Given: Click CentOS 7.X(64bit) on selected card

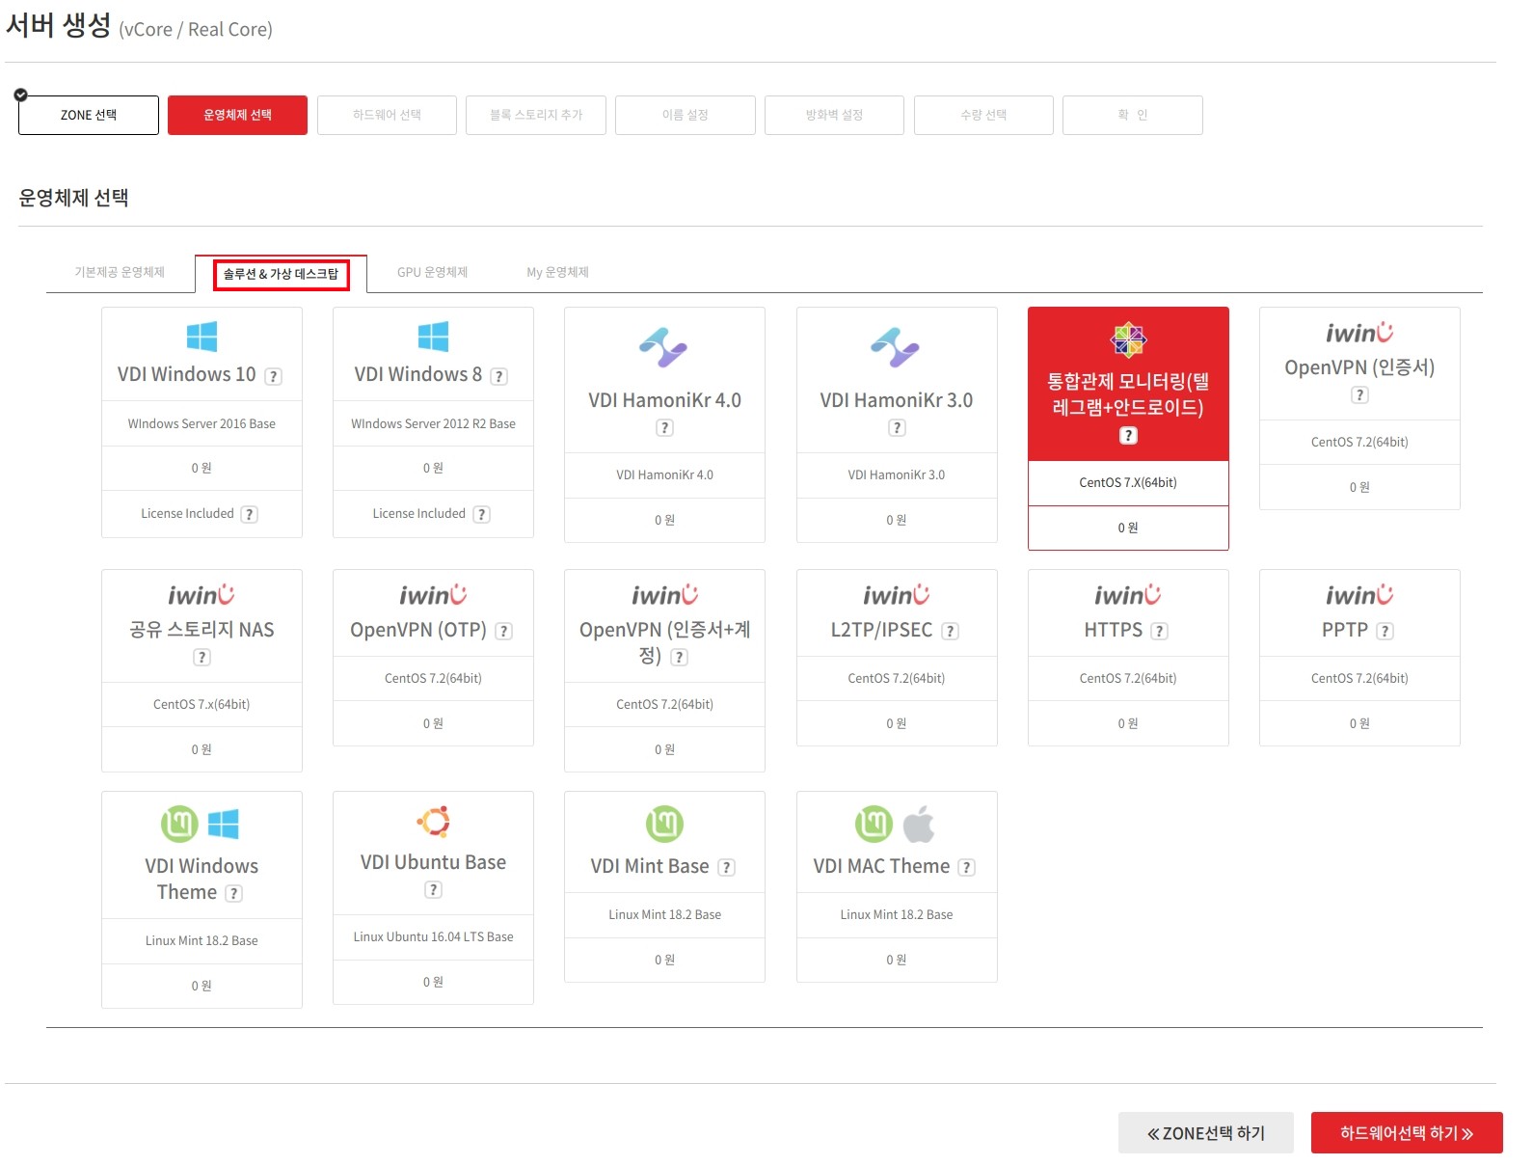Looking at the screenshot, I should click(x=1128, y=482).
